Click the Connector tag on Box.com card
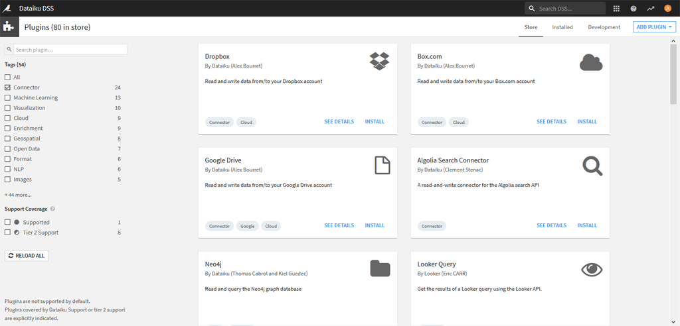 pyautogui.click(x=432, y=122)
